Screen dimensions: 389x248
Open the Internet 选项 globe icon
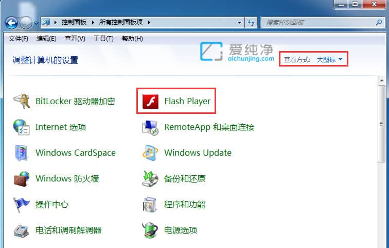click(22, 127)
